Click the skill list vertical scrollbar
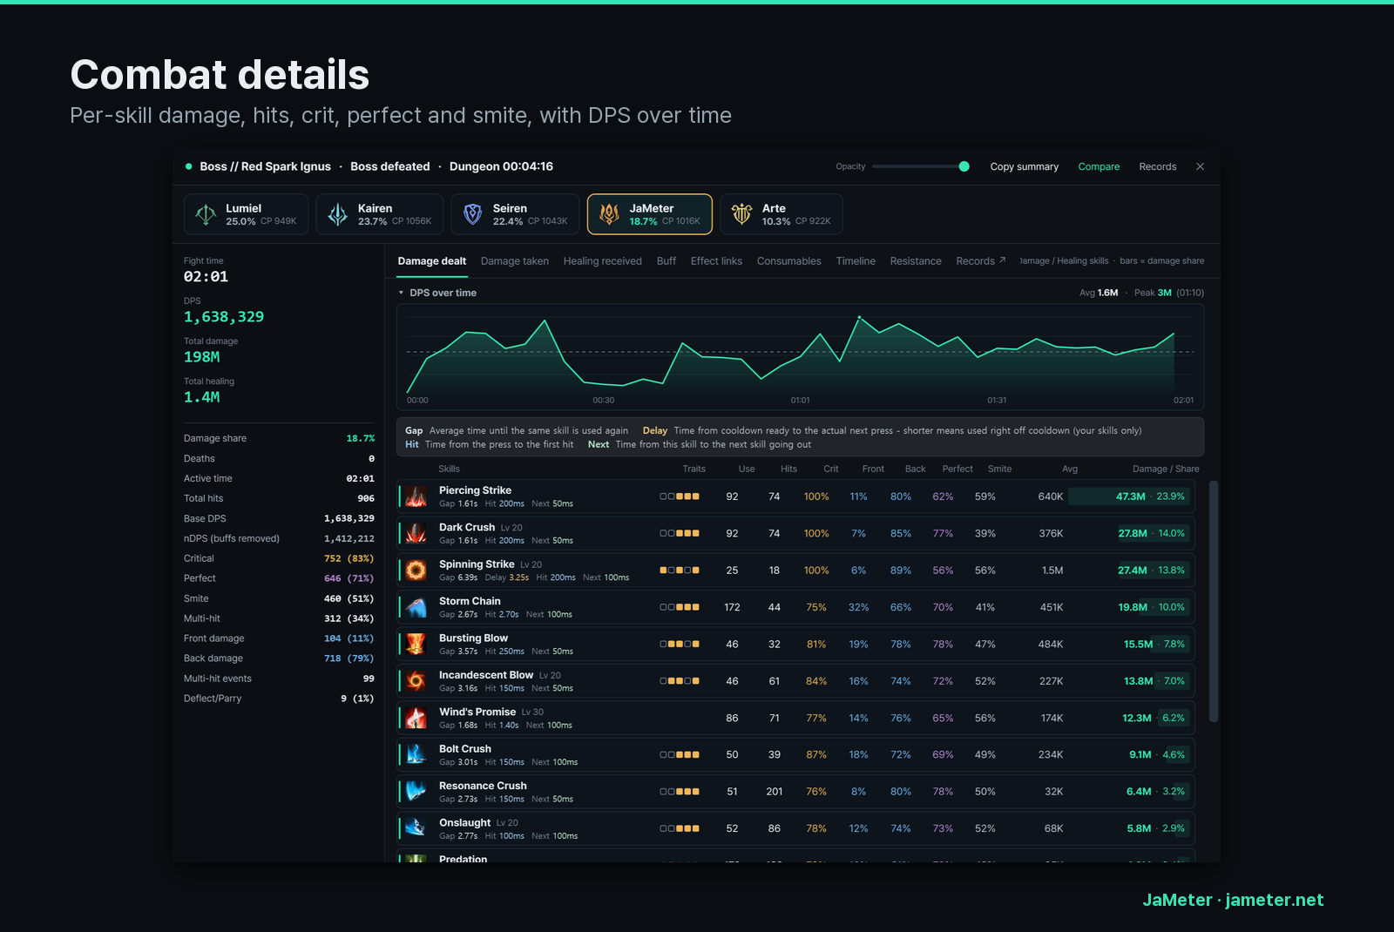 1214,601
